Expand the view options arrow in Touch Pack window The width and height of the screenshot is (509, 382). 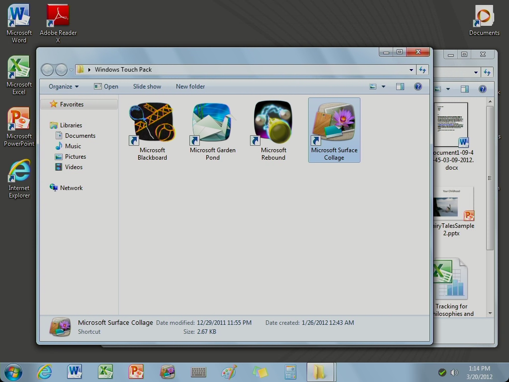click(383, 87)
